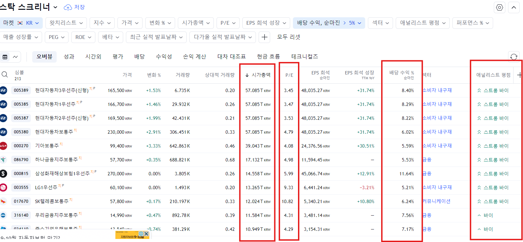Click the magnifier search icon in header
Viewport: 523px width, 242px height.
click(5, 75)
